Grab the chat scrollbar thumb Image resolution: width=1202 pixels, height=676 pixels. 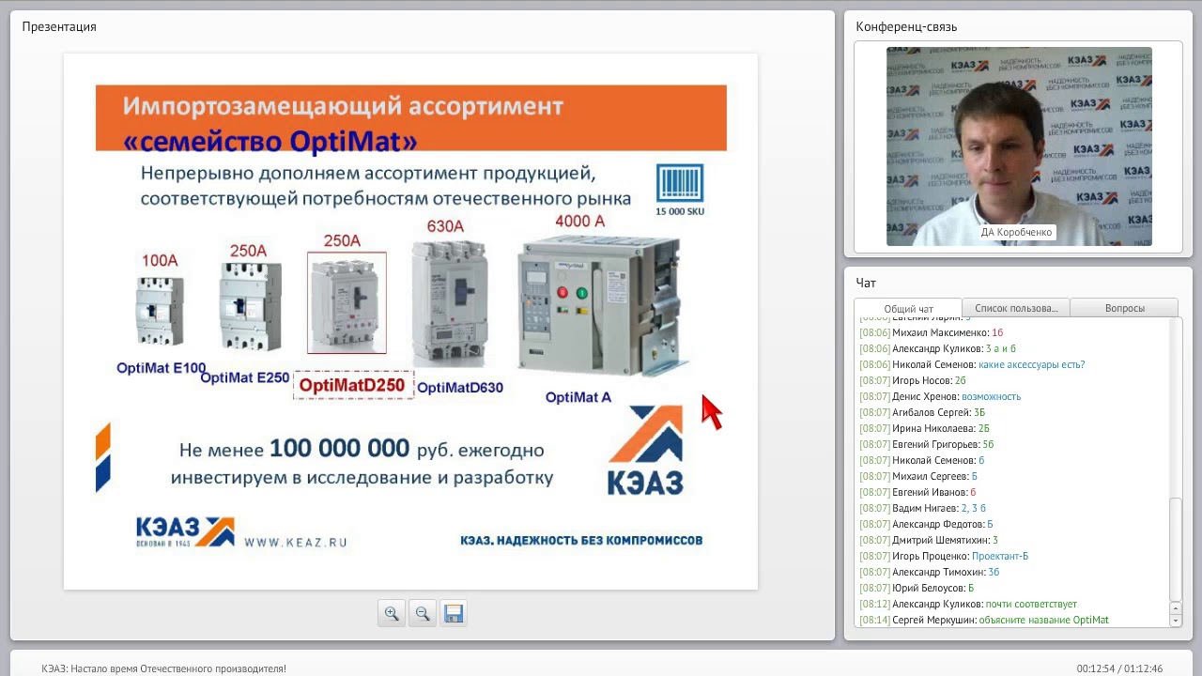click(x=1175, y=549)
